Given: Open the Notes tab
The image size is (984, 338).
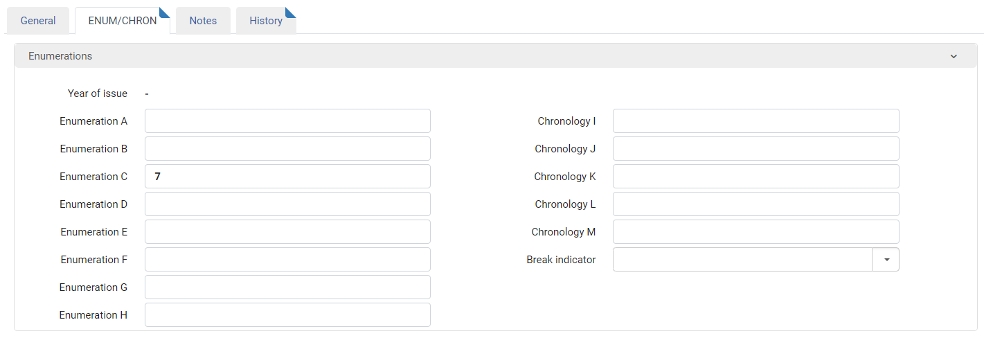Looking at the screenshot, I should click(x=203, y=21).
